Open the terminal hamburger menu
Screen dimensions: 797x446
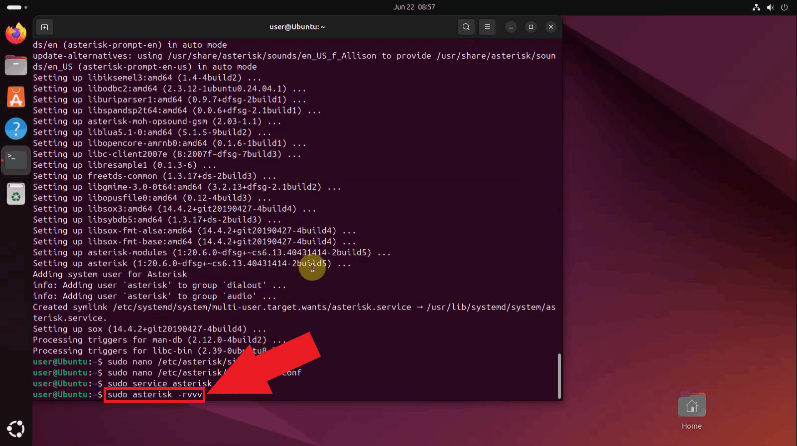[x=487, y=27]
